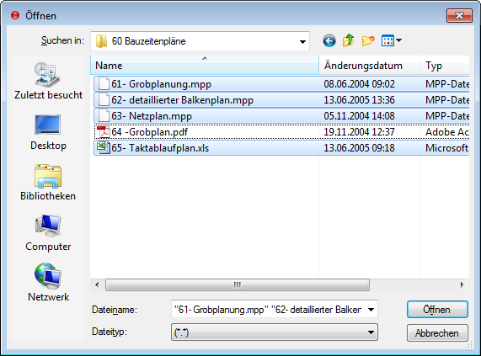This screenshot has height=356, width=481.
Task: Select file name 62- detaillierter Balkenplan.mpp
Action: click(182, 100)
